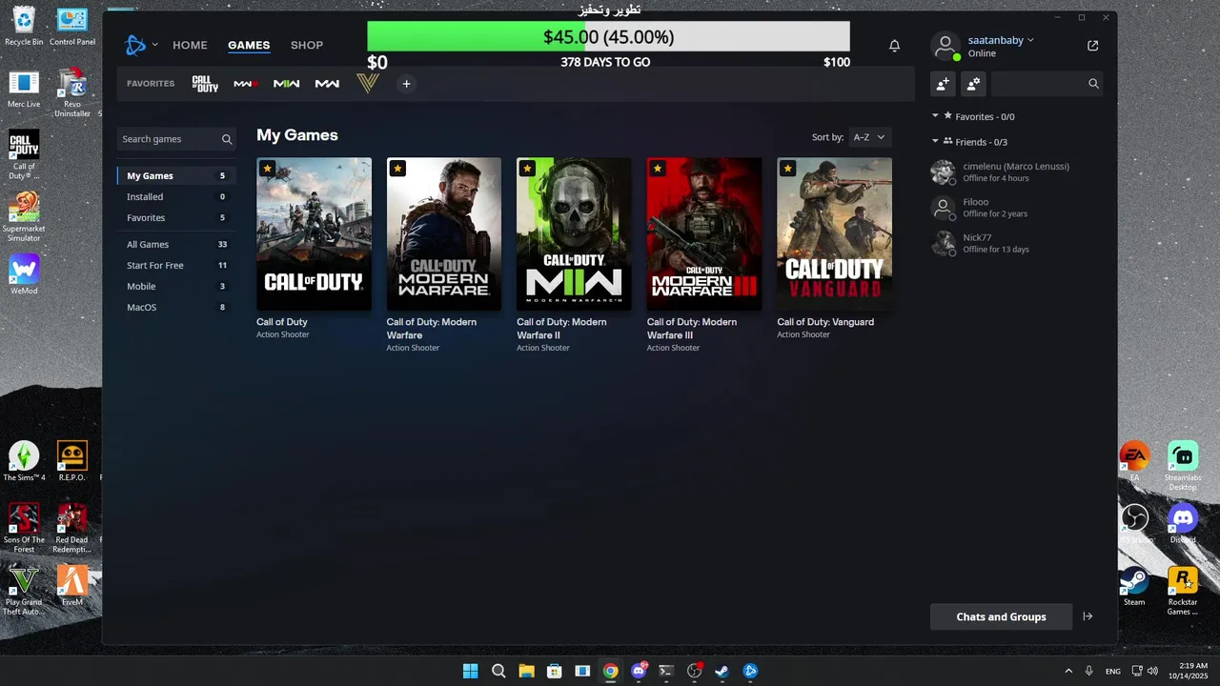Toggle the favorite star on the Modern Warfare II card
Screen dimensions: 1220x686
coord(527,169)
